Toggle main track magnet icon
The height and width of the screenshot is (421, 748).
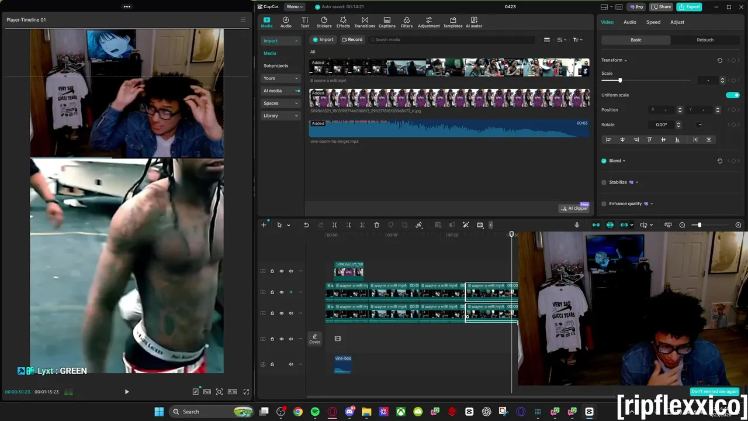point(596,225)
